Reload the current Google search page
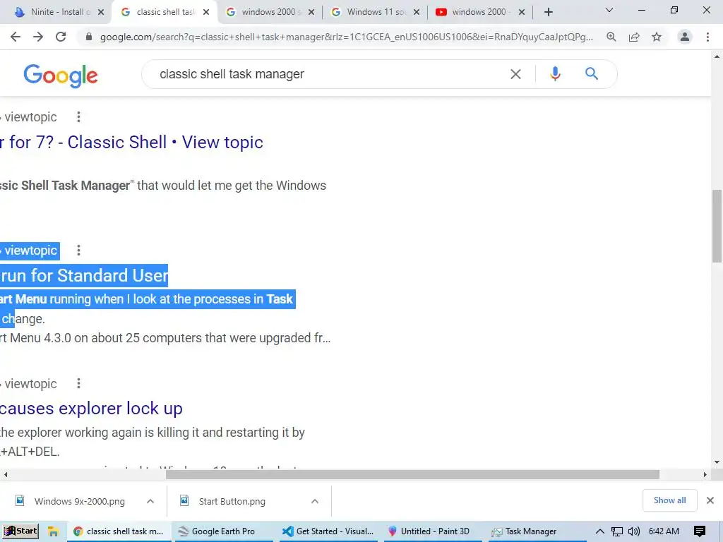This screenshot has width=723, height=542. [61, 37]
